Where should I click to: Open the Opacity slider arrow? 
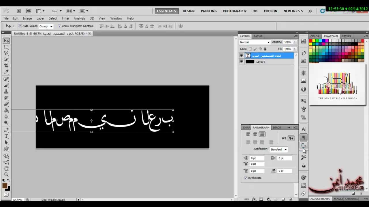[295, 42]
